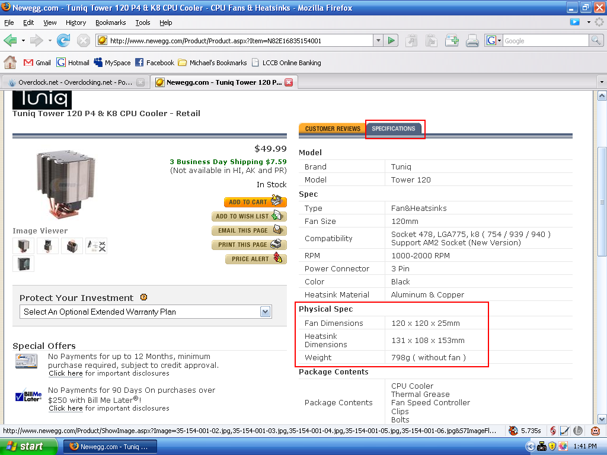Switch to the Customer Reviews tab

coord(333,129)
